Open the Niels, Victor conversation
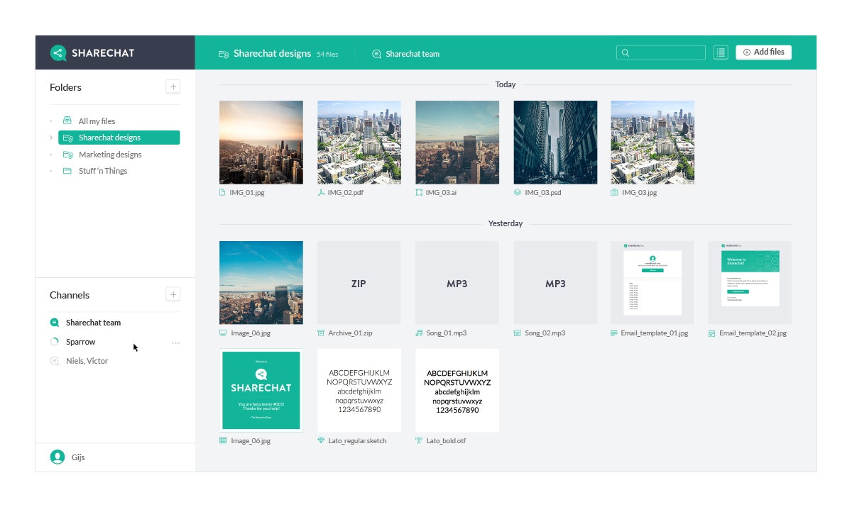The image size is (852, 507). coord(87,361)
